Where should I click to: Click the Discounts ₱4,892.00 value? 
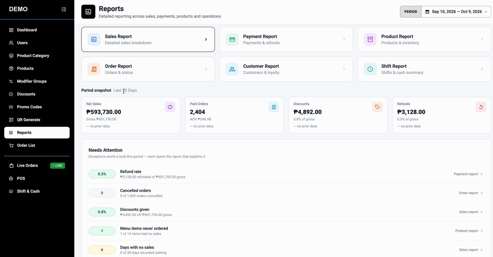307,112
